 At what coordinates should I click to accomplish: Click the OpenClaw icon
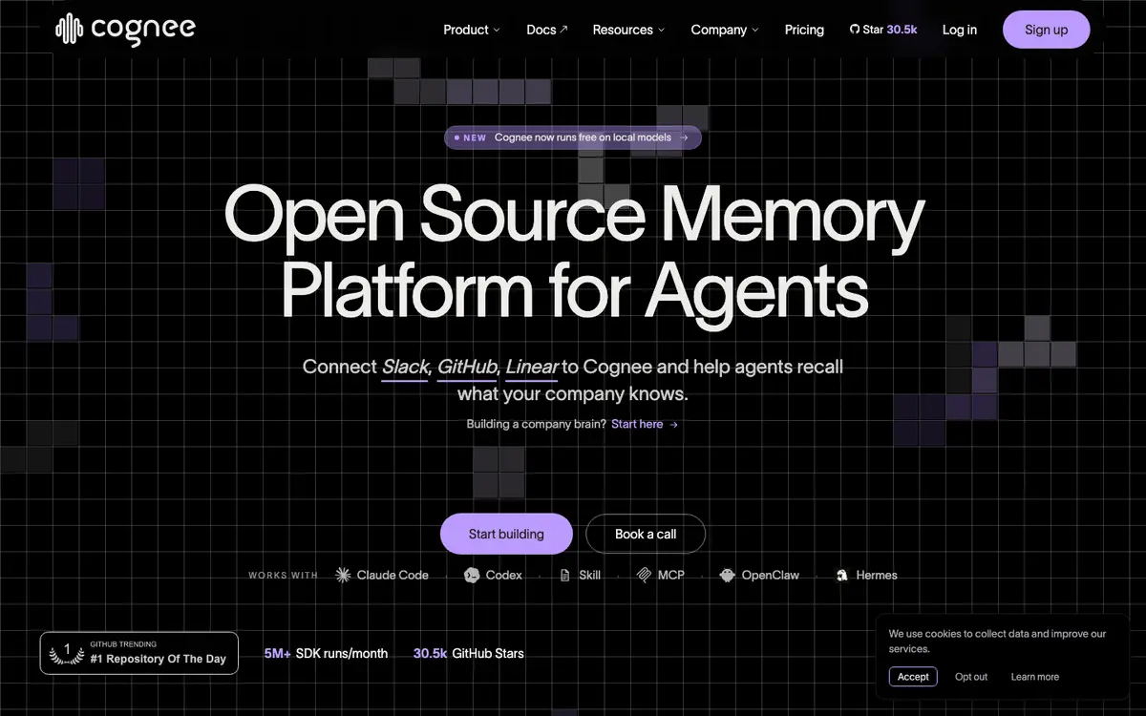[x=727, y=575]
